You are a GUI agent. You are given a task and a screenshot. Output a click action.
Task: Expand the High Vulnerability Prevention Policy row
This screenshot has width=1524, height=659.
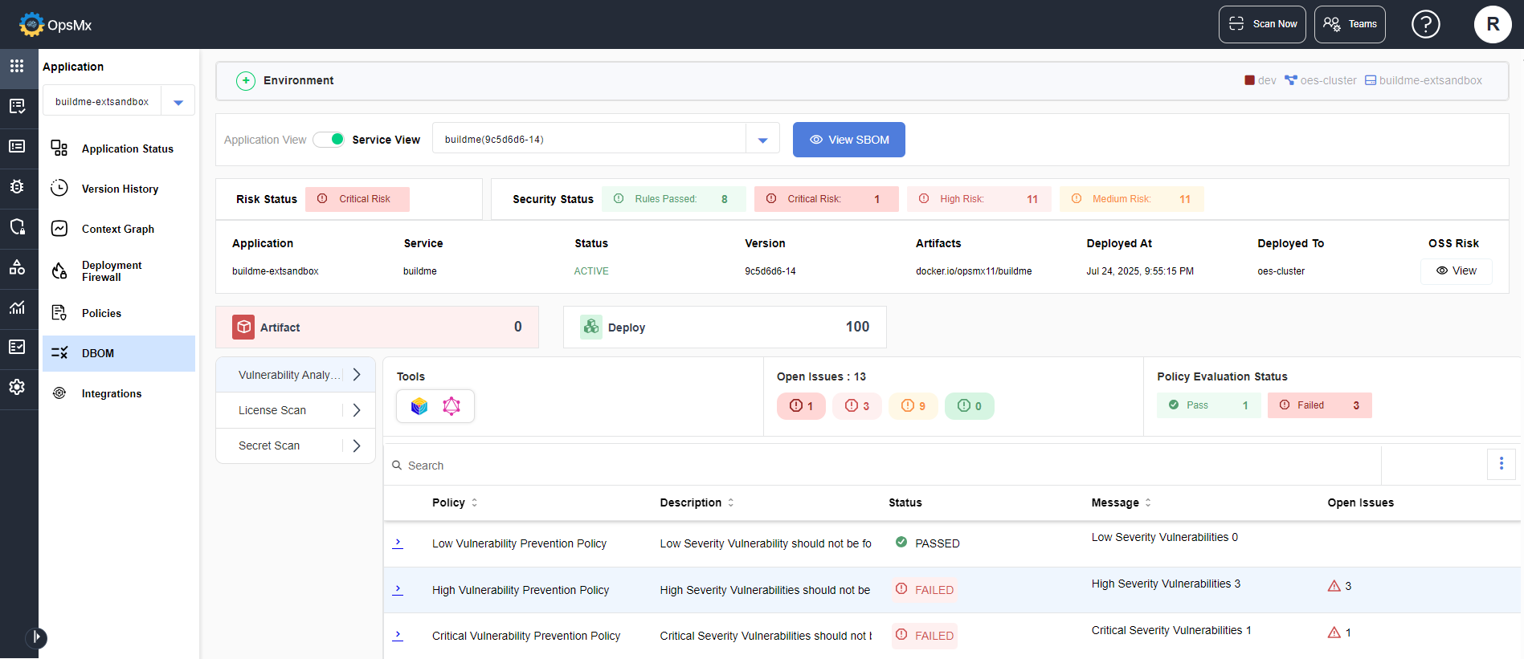pos(398,589)
